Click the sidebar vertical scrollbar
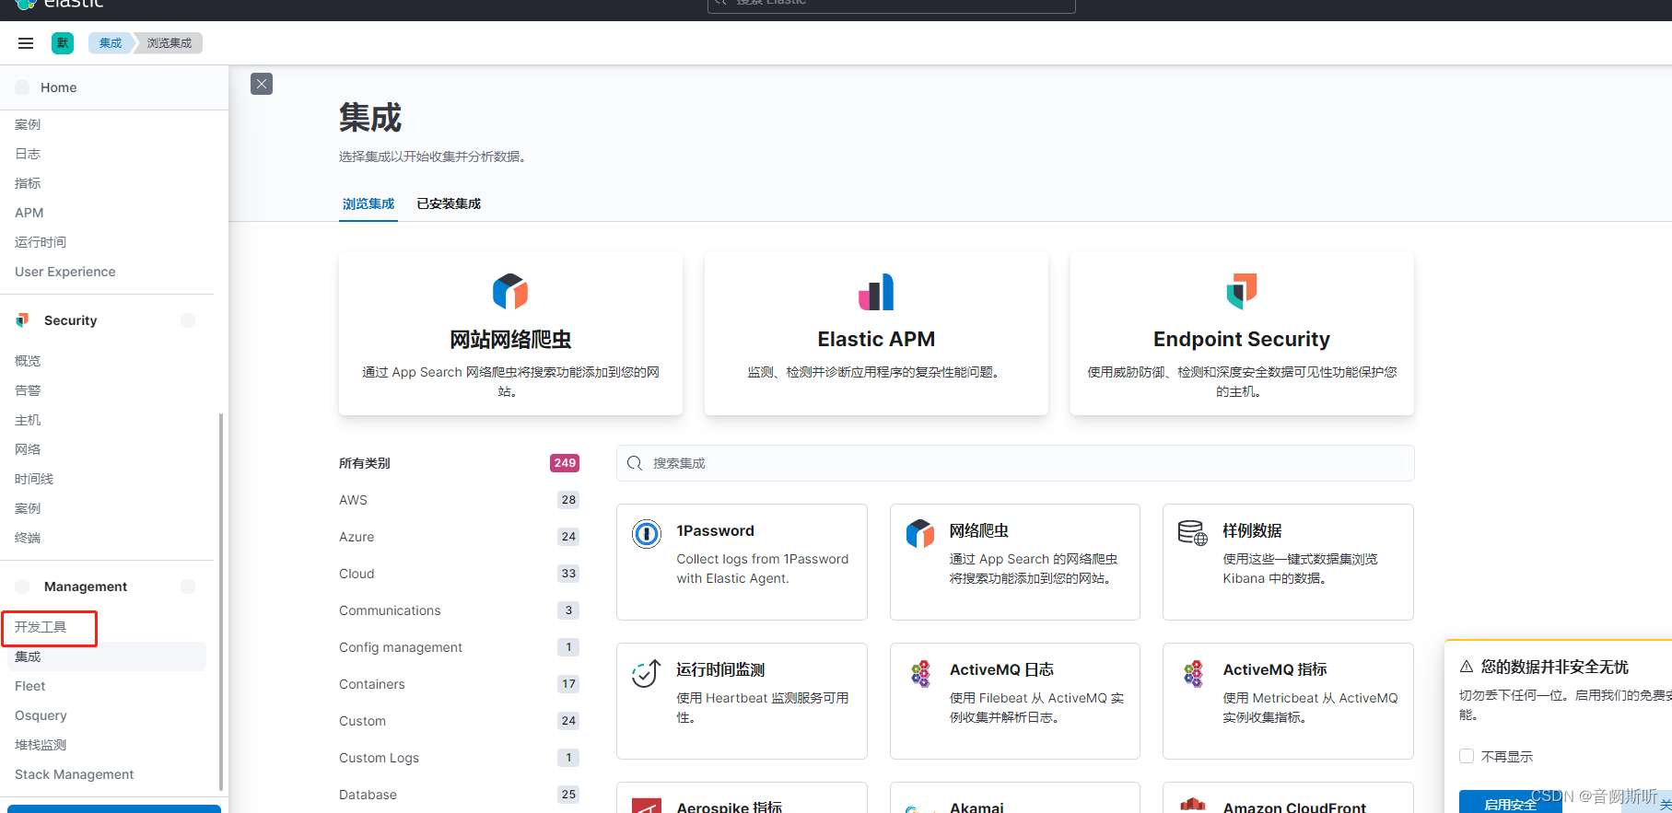The image size is (1672, 813). tap(220, 601)
